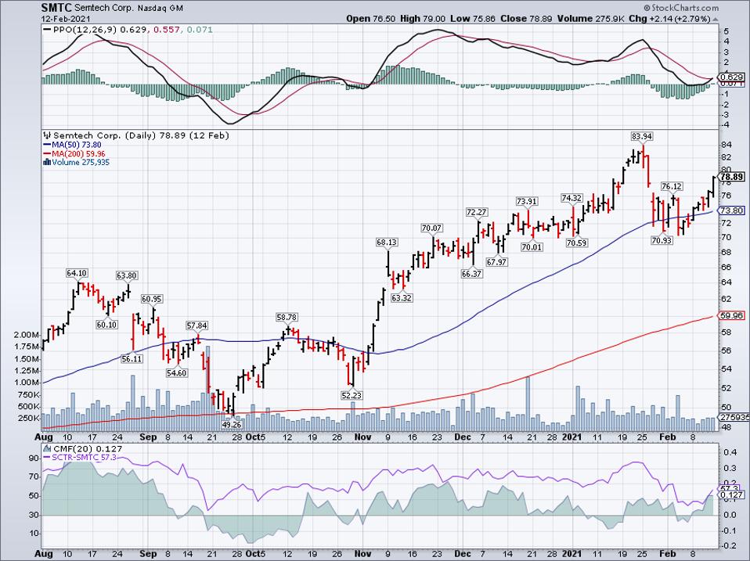Screen dimensions: 750x561
Task: Click the 54.60 price label
Action: (x=176, y=372)
